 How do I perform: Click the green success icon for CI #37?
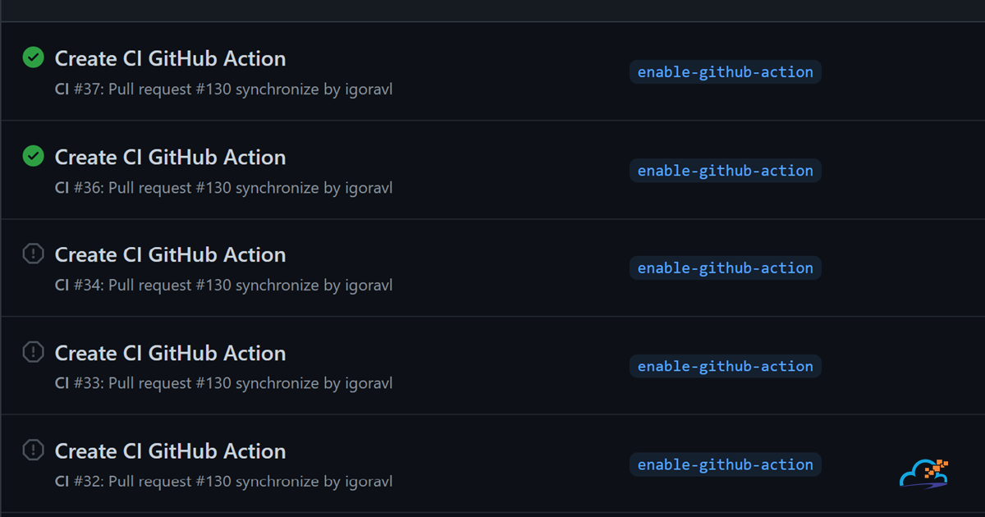[x=33, y=57]
